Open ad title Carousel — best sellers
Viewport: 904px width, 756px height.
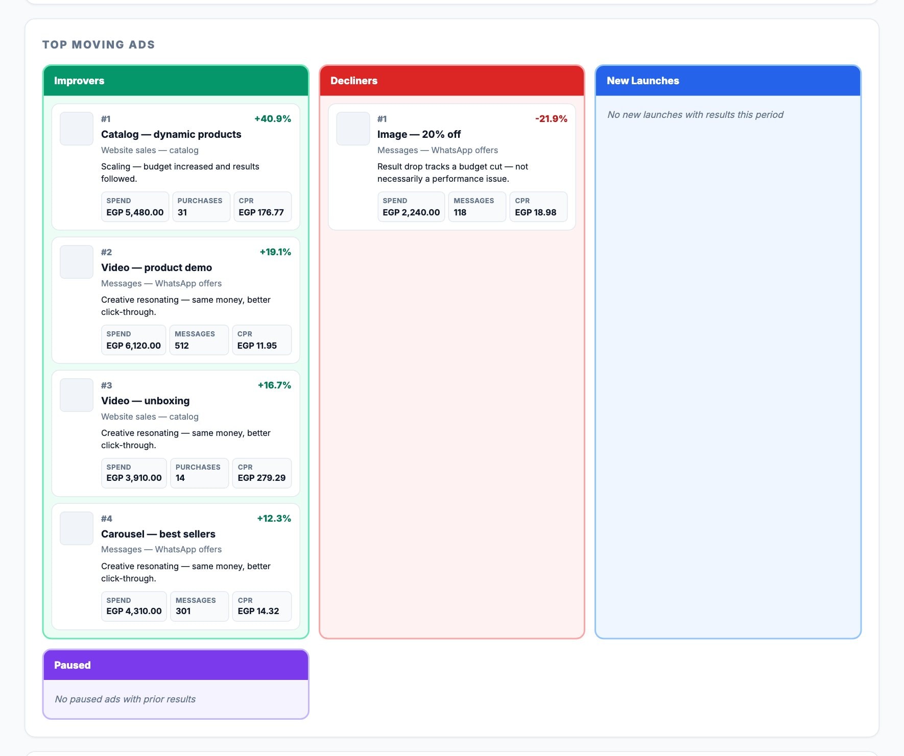click(158, 534)
